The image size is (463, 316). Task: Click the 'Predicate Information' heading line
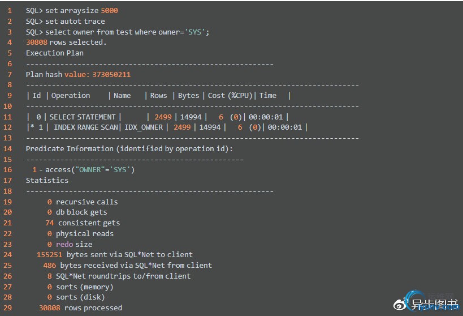point(129,148)
